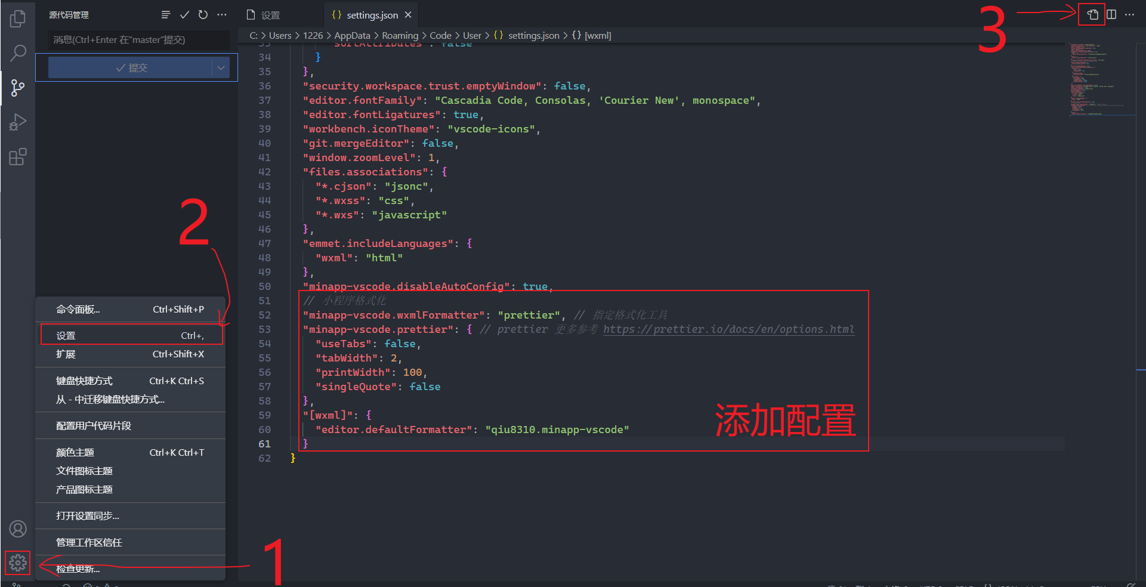This screenshot has height=587, width=1146.
Task: Open the Manage gear icon
Action: [18, 563]
